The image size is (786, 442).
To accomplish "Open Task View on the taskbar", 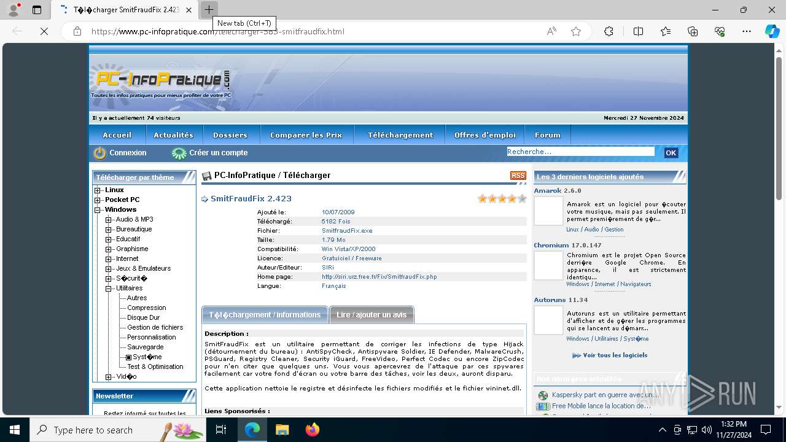I will click(x=221, y=430).
